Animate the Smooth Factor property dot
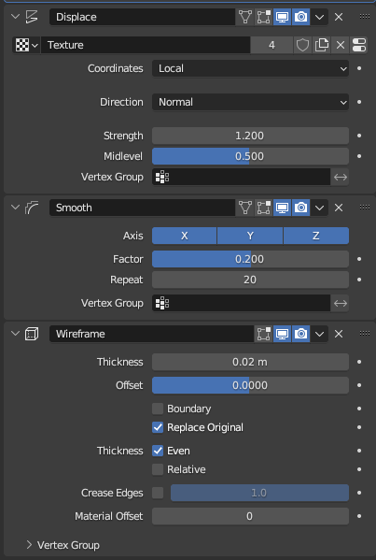The width and height of the screenshot is (376, 560). (x=359, y=259)
